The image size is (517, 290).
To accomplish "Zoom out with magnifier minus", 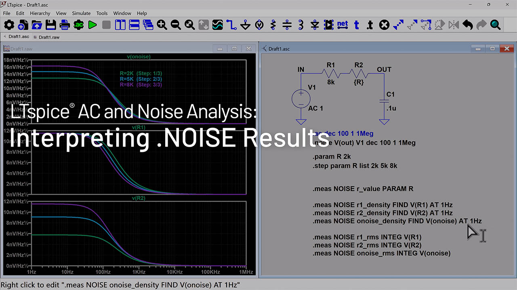I will [176, 25].
